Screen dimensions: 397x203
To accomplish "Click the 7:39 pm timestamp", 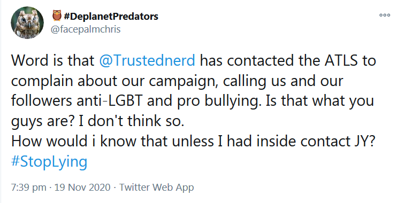I will (x=28, y=188).
